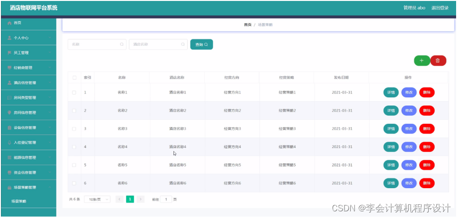Click 详情 button for row 名称6
458x217 pixels.
coord(391,183)
